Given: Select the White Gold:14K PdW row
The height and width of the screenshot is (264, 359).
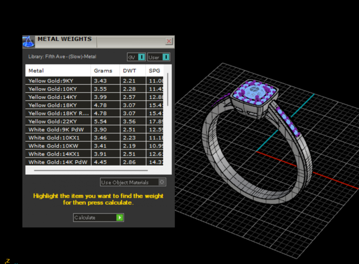Looking at the screenshot, I should [58, 162].
